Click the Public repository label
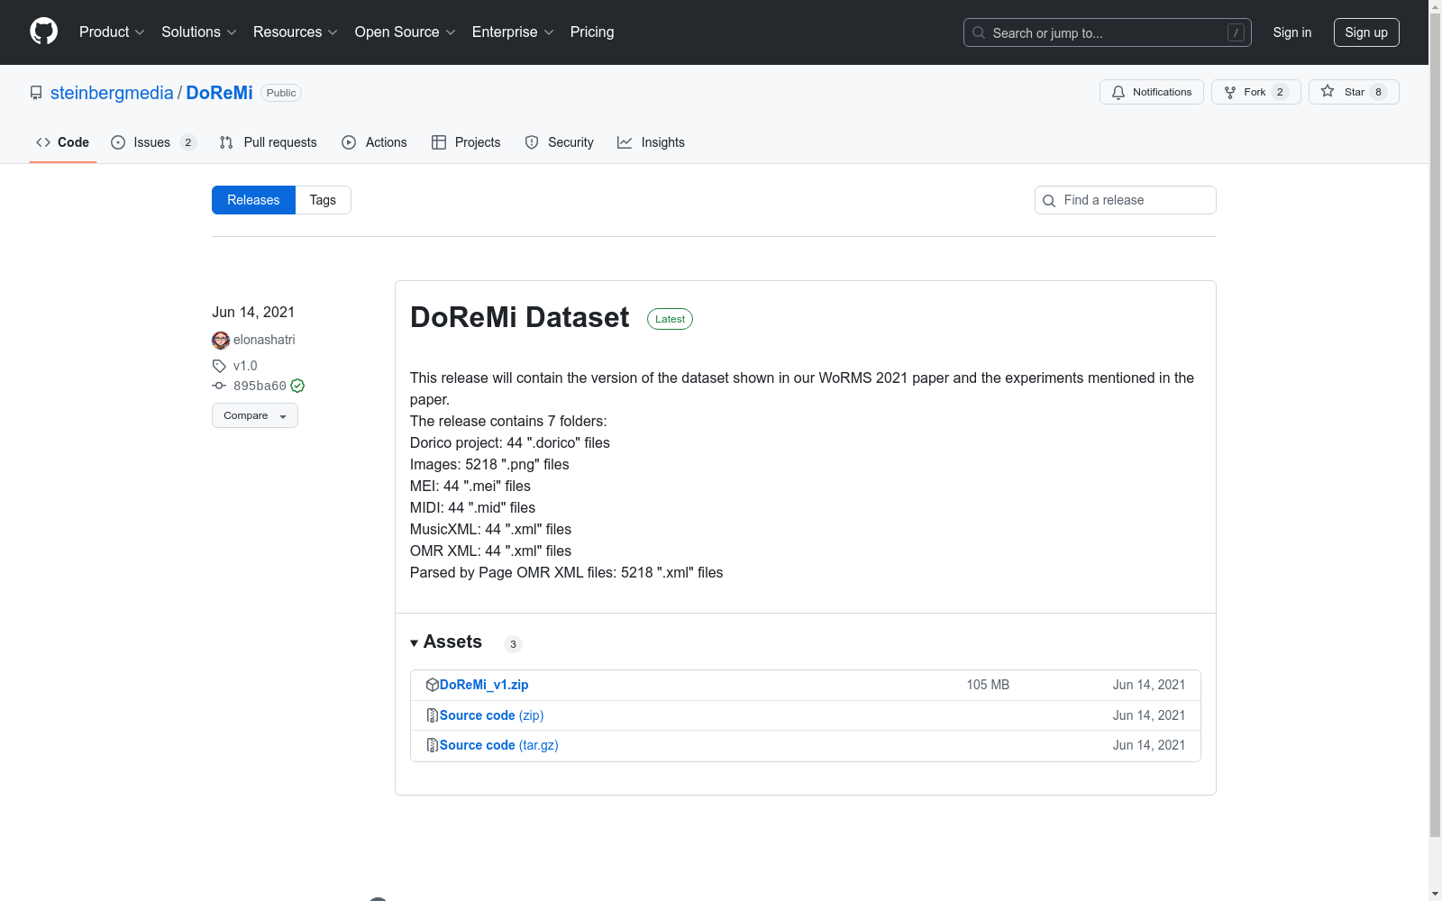Image resolution: width=1442 pixels, height=901 pixels. (281, 93)
